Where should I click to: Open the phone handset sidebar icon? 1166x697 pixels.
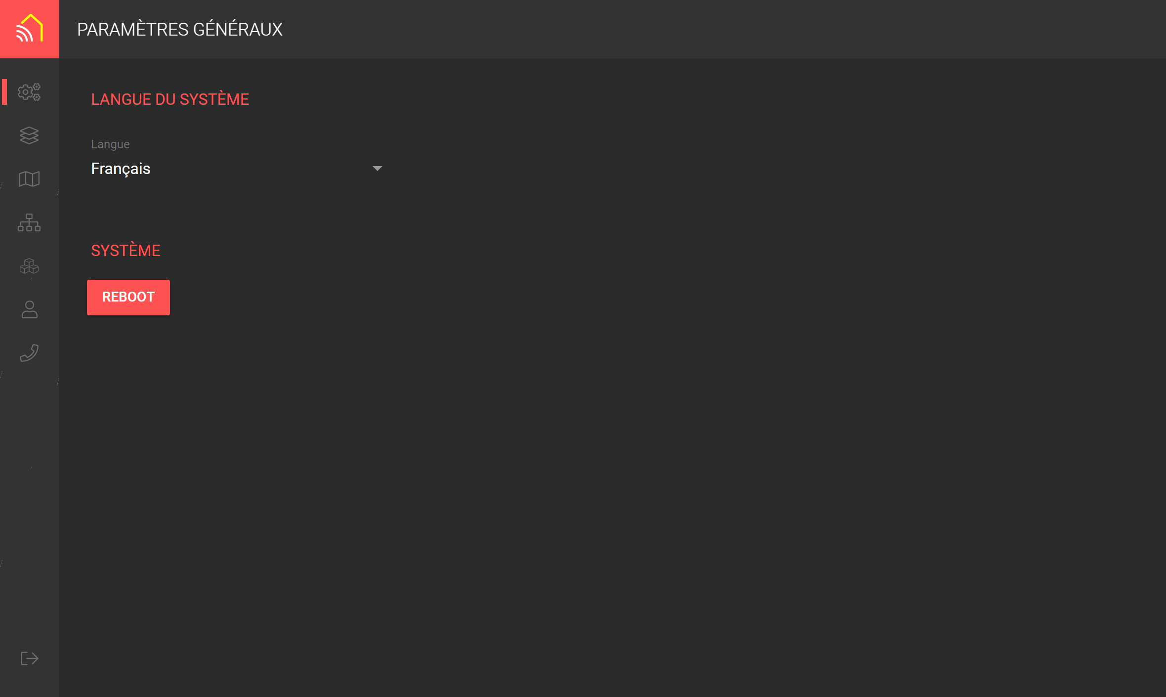click(29, 353)
